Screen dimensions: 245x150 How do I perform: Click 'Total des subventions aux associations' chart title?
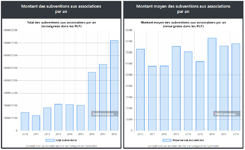coord(61,24)
